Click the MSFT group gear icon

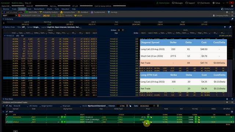click(232, 111)
